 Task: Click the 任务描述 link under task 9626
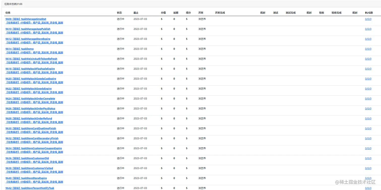coord(34,112)
